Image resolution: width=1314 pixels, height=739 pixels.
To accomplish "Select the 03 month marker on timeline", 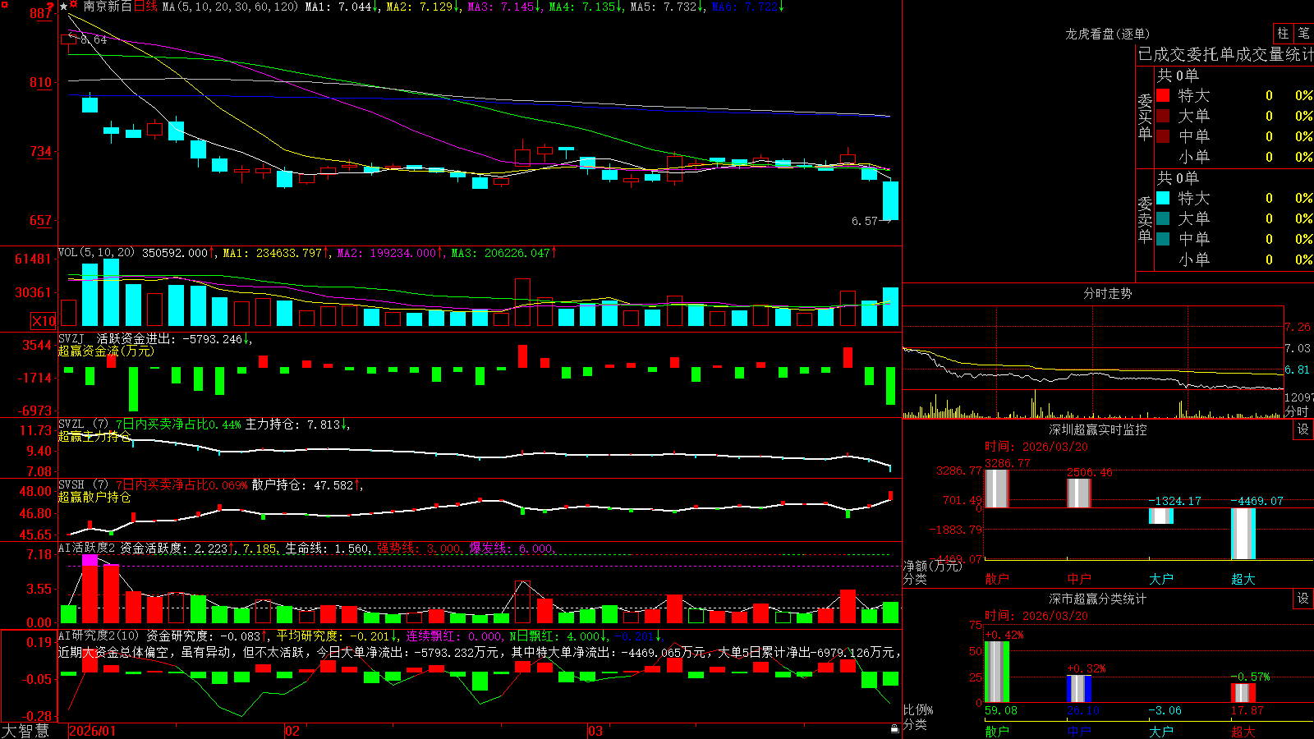I will 595,731.
